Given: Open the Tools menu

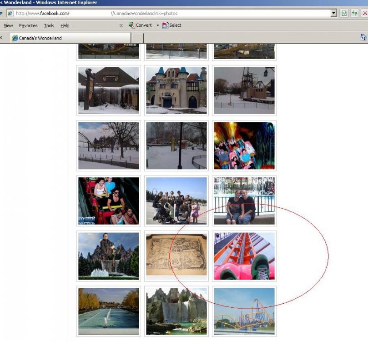Looking at the screenshot, I should click(x=49, y=25).
